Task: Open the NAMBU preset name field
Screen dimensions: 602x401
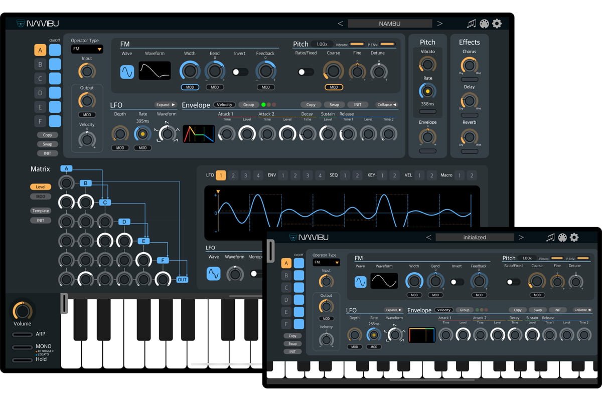Action: click(390, 24)
